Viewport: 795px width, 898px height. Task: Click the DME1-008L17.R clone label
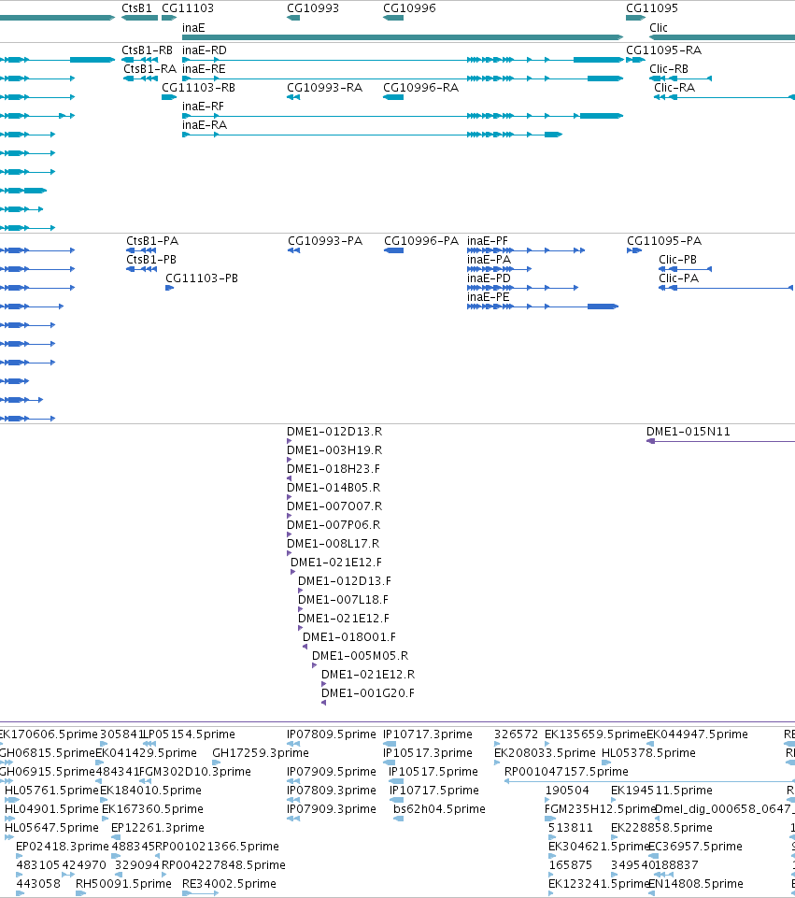[334, 544]
